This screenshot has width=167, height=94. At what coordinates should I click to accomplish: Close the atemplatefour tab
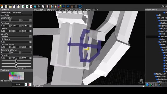pyautogui.click(x=63, y=10)
